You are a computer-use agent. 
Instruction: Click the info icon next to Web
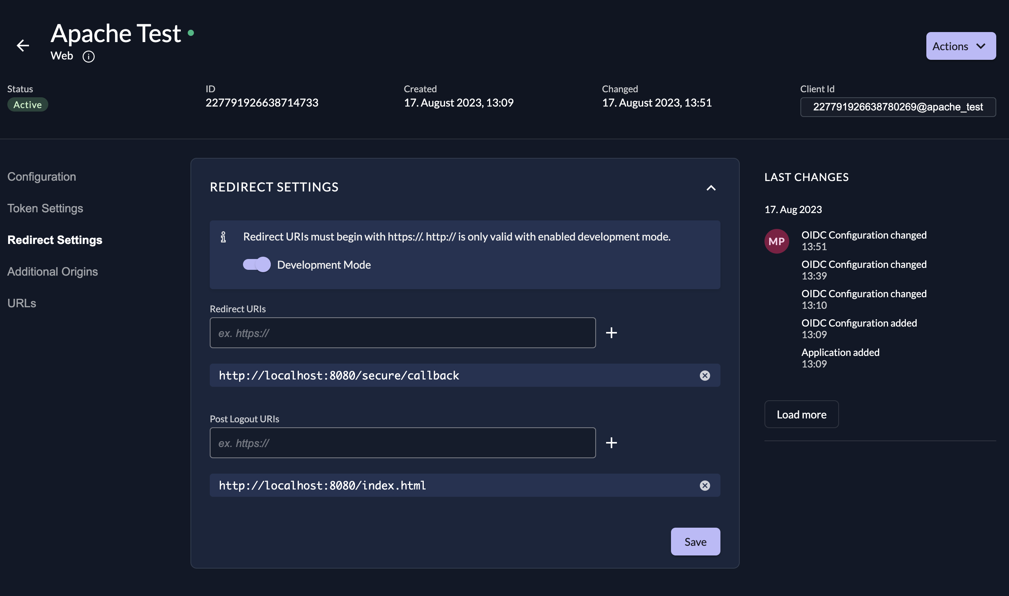[x=88, y=56]
